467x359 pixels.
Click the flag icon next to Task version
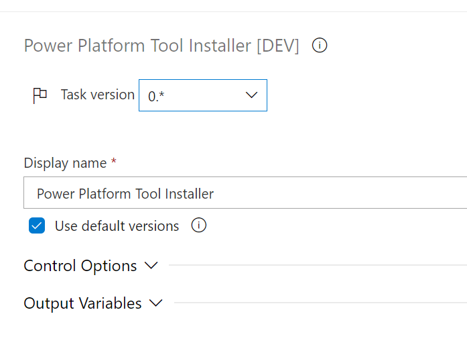coord(40,95)
